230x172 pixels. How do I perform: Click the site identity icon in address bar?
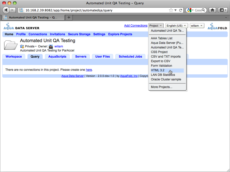pyautogui.click(x=21, y=10)
